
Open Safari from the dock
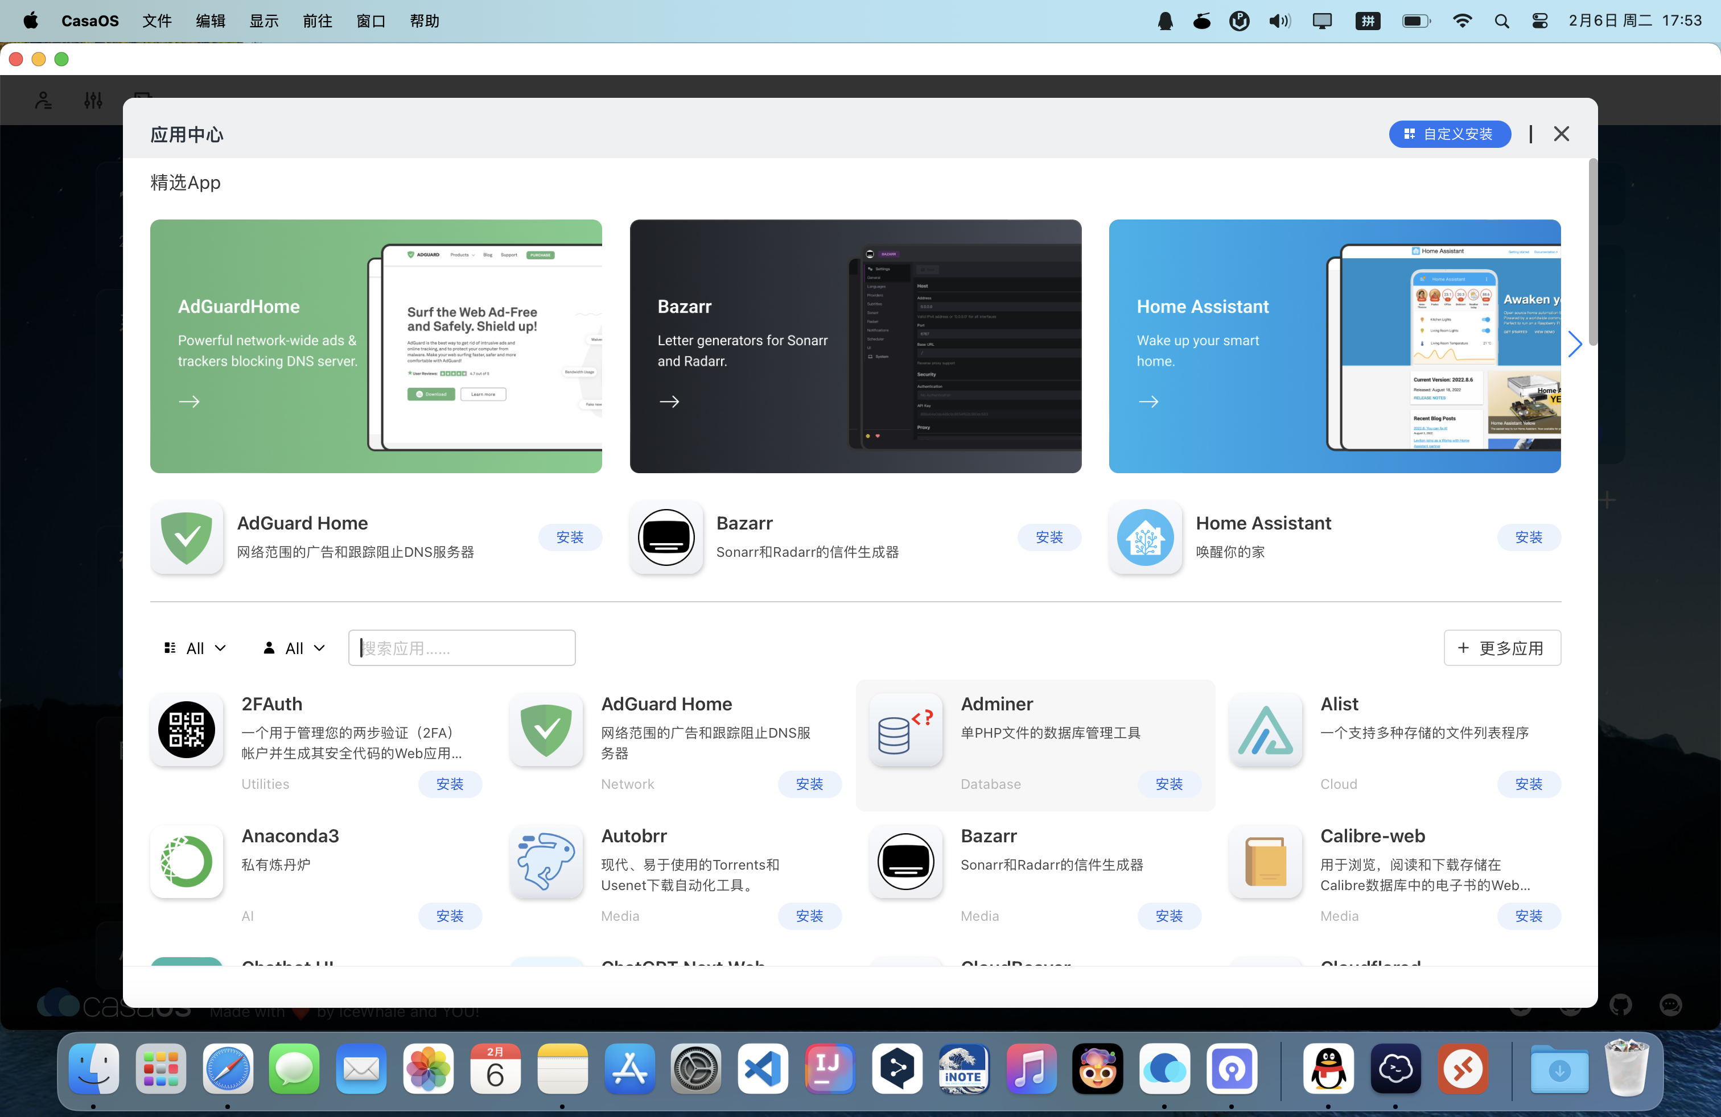tap(228, 1068)
